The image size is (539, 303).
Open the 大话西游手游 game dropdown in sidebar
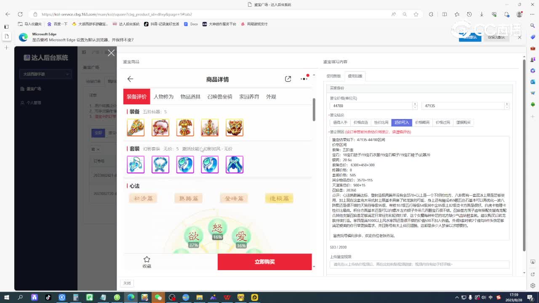click(45, 74)
